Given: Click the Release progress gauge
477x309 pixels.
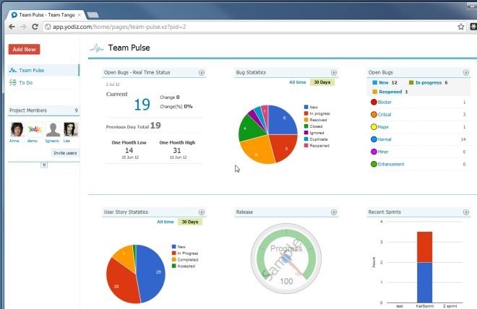Looking at the screenshot, I should click(x=286, y=258).
